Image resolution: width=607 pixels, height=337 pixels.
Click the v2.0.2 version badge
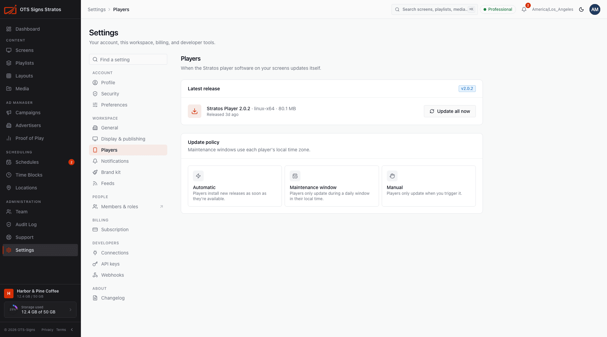coord(467,89)
